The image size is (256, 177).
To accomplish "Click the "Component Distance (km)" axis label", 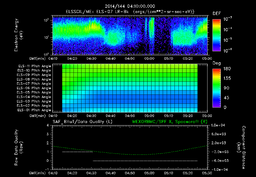I will point(241,147).
